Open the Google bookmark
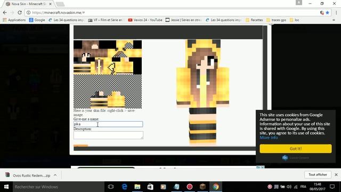 (x=37, y=20)
